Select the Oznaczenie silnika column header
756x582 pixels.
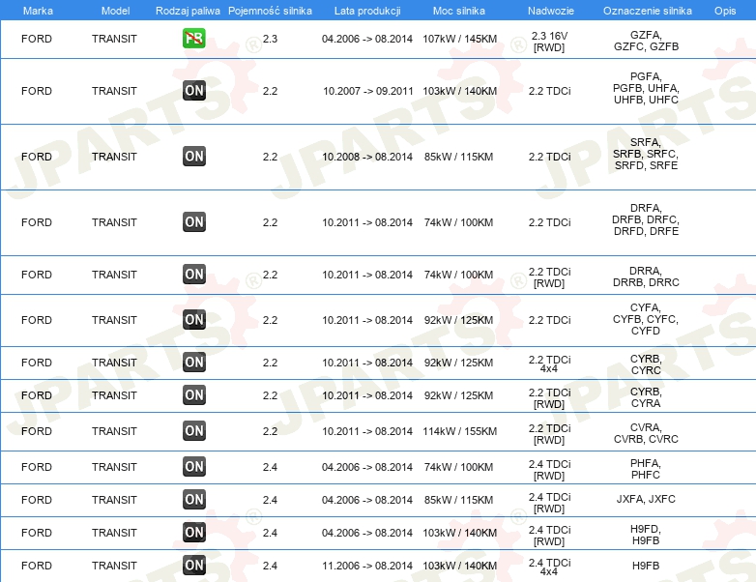tap(648, 11)
